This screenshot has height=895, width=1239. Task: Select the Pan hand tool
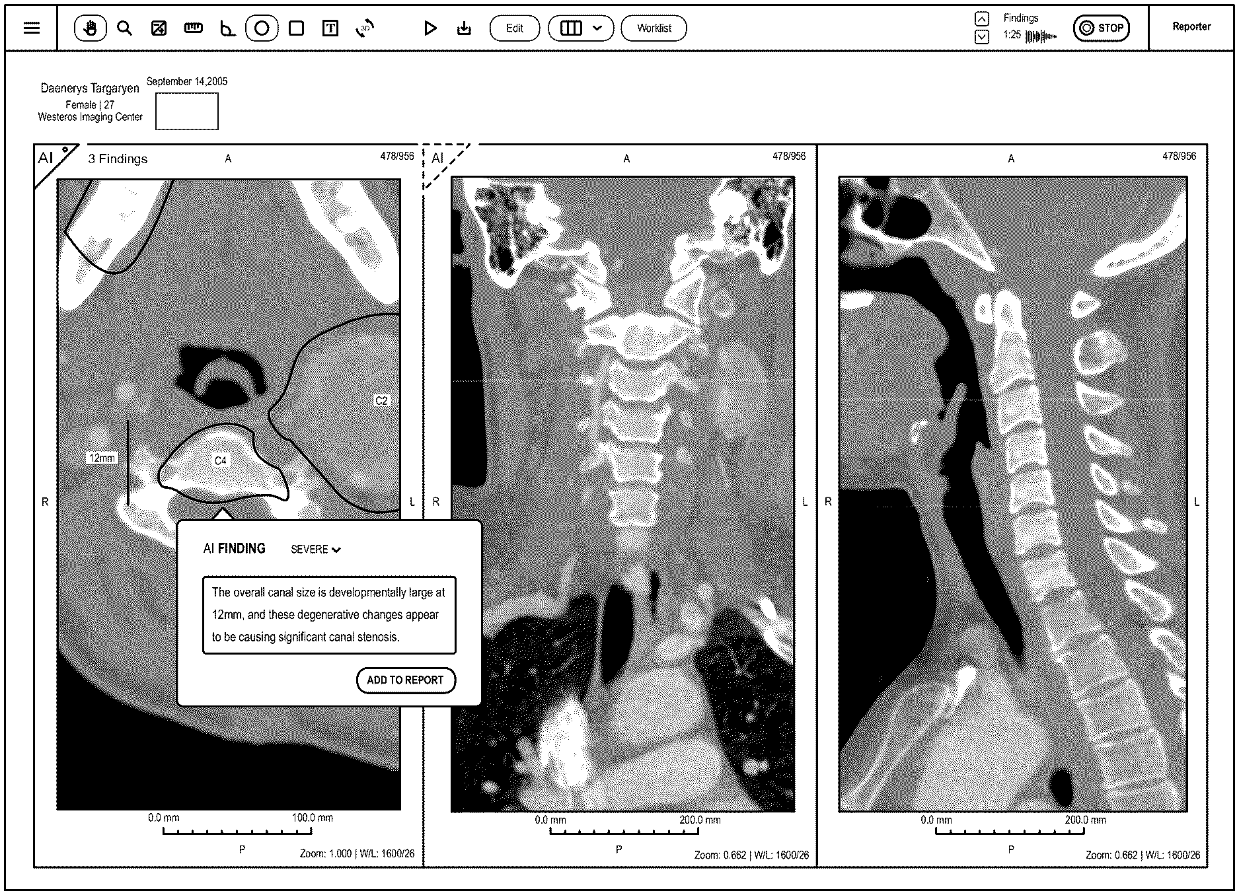[x=91, y=28]
